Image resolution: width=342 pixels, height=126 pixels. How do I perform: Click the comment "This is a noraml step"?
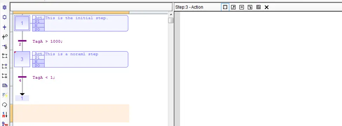click(x=72, y=54)
